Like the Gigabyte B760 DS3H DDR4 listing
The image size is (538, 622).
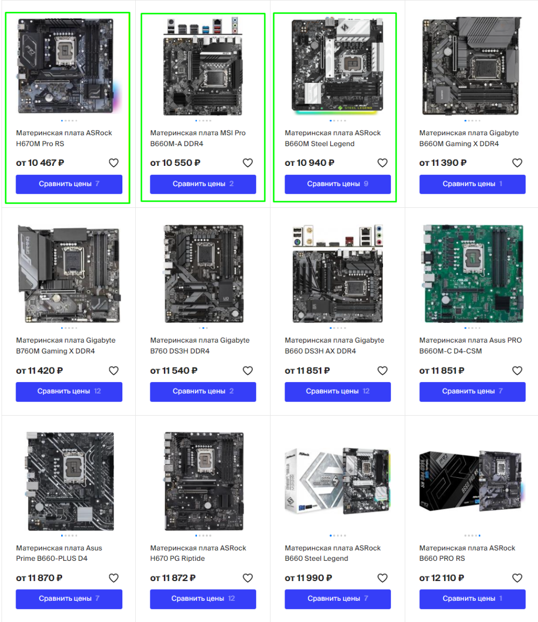[248, 371]
